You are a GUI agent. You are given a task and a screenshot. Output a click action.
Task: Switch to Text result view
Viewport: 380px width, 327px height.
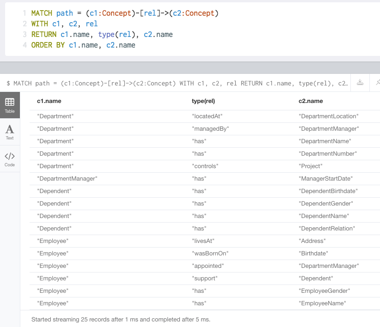click(x=10, y=132)
